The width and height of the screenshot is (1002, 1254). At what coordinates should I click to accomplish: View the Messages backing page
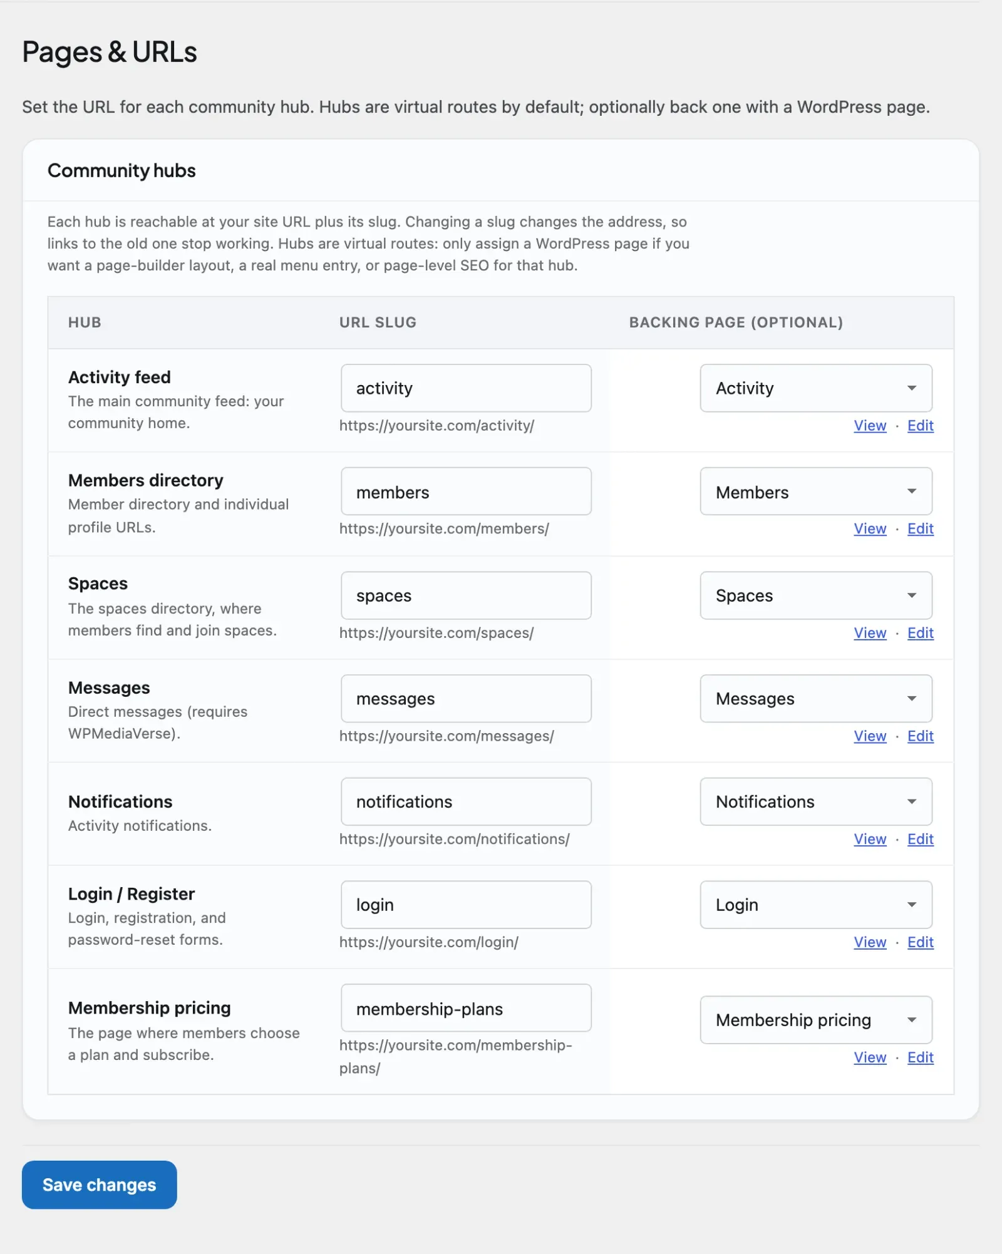pos(870,736)
